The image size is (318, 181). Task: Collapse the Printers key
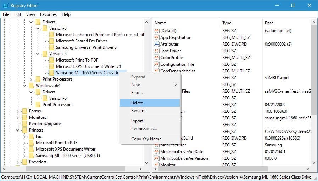tap(18, 130)
